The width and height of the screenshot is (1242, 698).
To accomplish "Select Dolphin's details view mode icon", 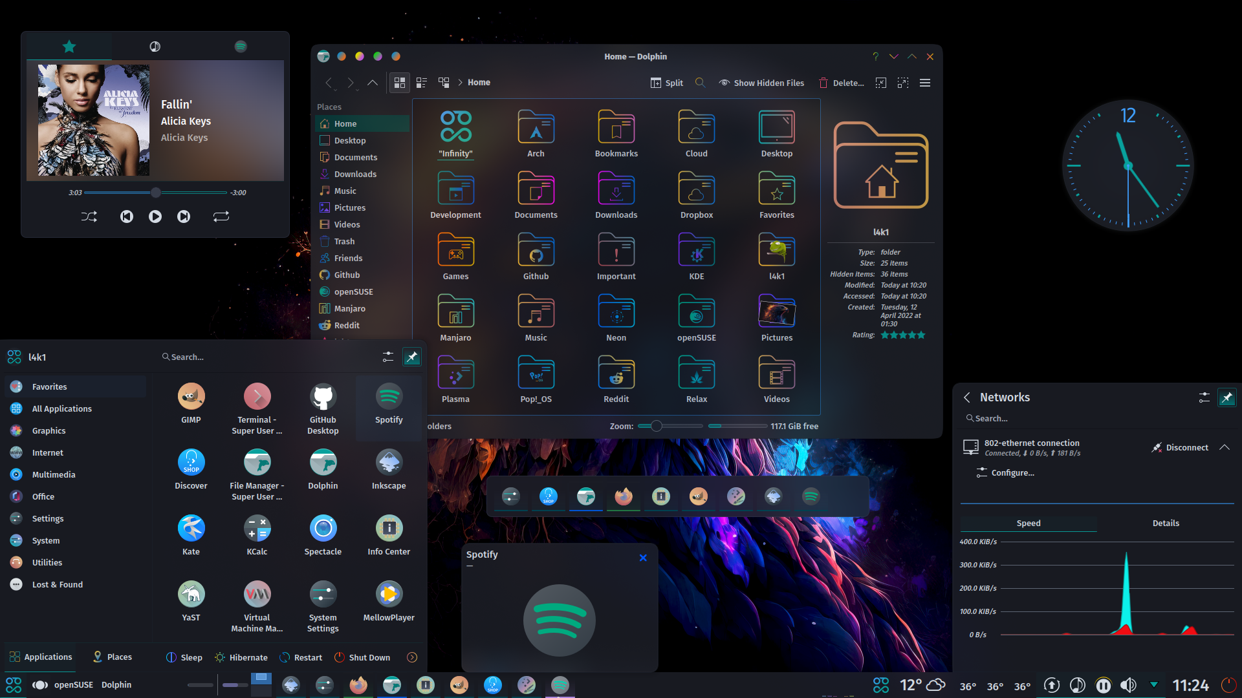I will point(422,83).
